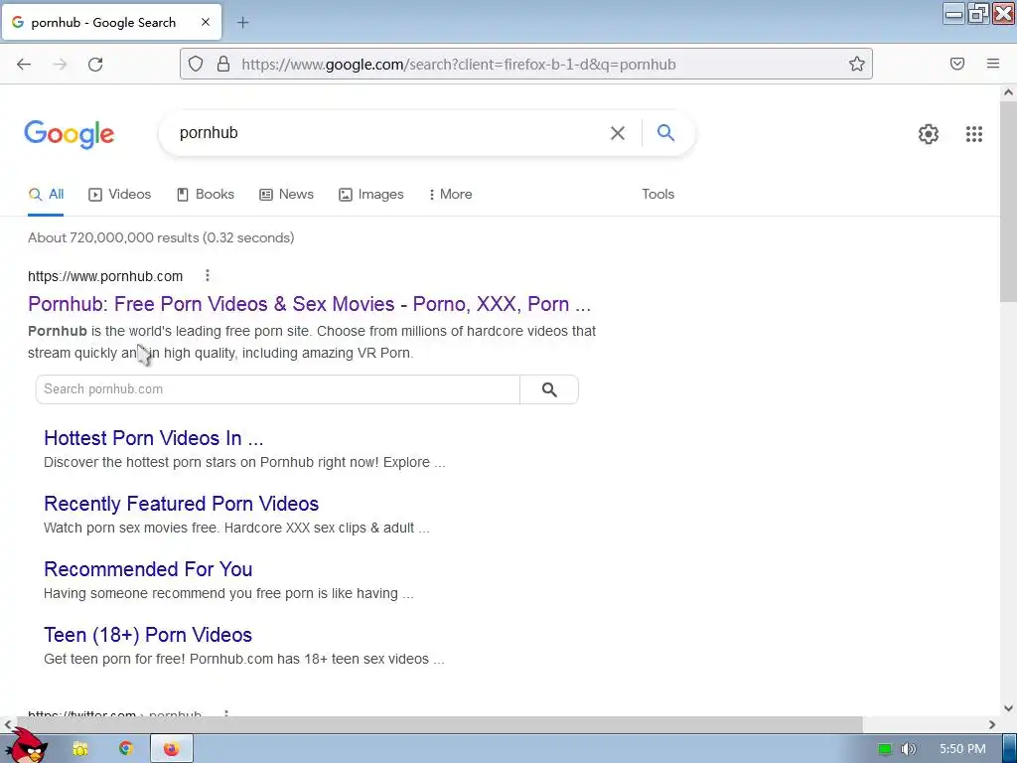Open the shield tracking protection icon
1017x763 pixels.
(196, 64)
